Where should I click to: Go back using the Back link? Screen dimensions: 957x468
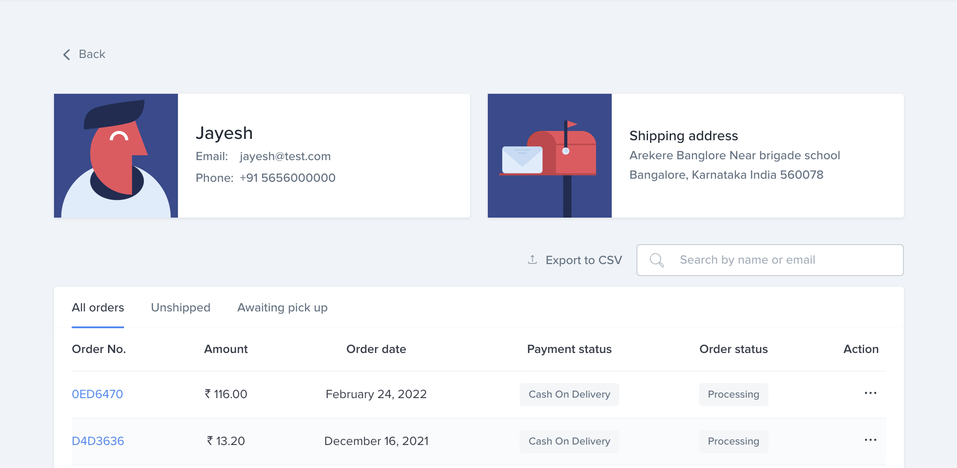tap(84, 54)
